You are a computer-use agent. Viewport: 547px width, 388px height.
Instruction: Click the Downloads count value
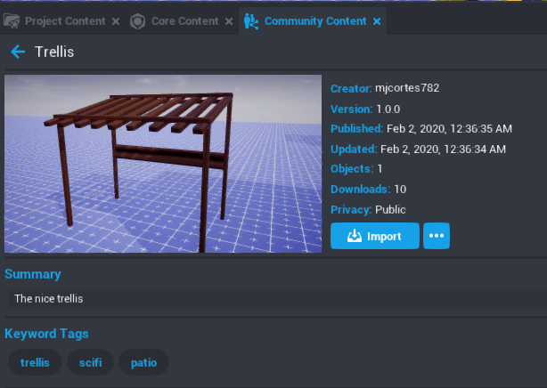(401, 189)
